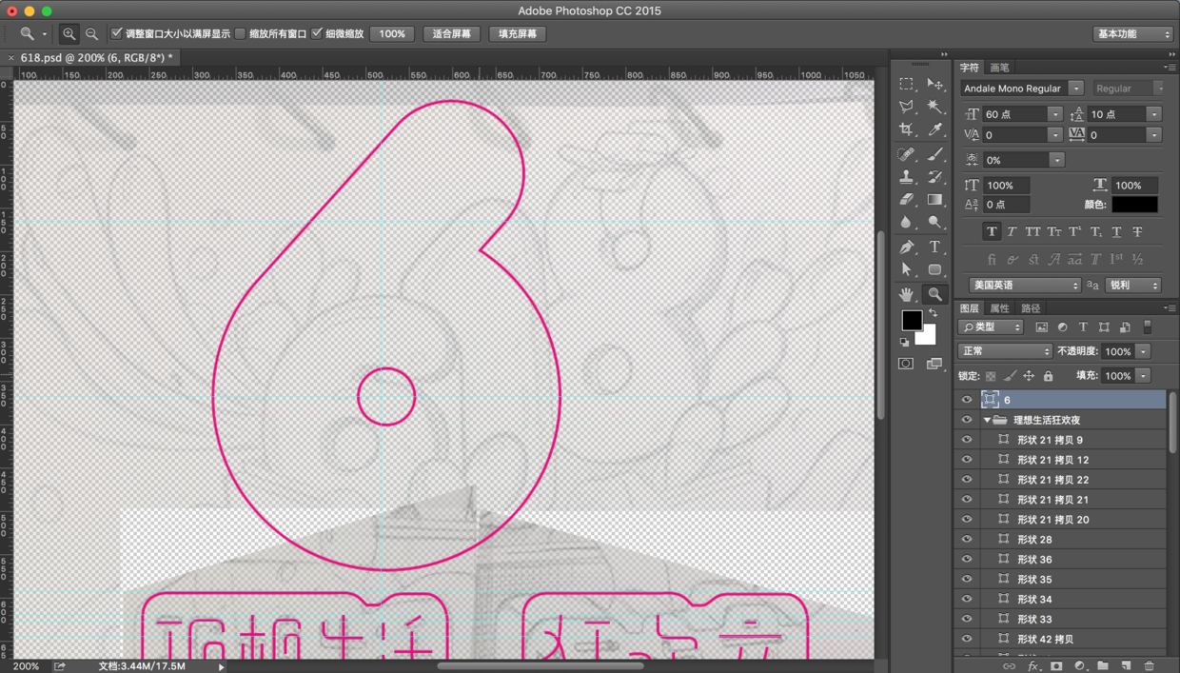Screen dimensions: 1180x673
Task: Switch to 路径 tab
Action: tap(1031, 308)
